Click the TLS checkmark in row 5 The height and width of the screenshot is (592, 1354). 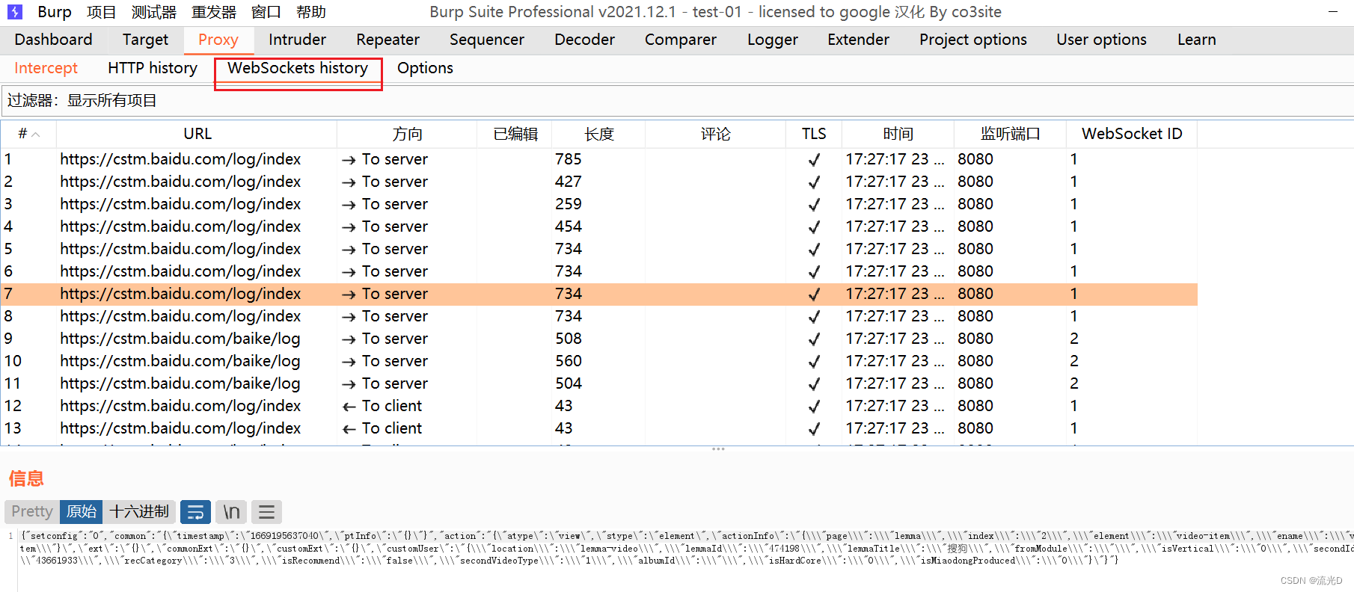[x=814, y=250]
